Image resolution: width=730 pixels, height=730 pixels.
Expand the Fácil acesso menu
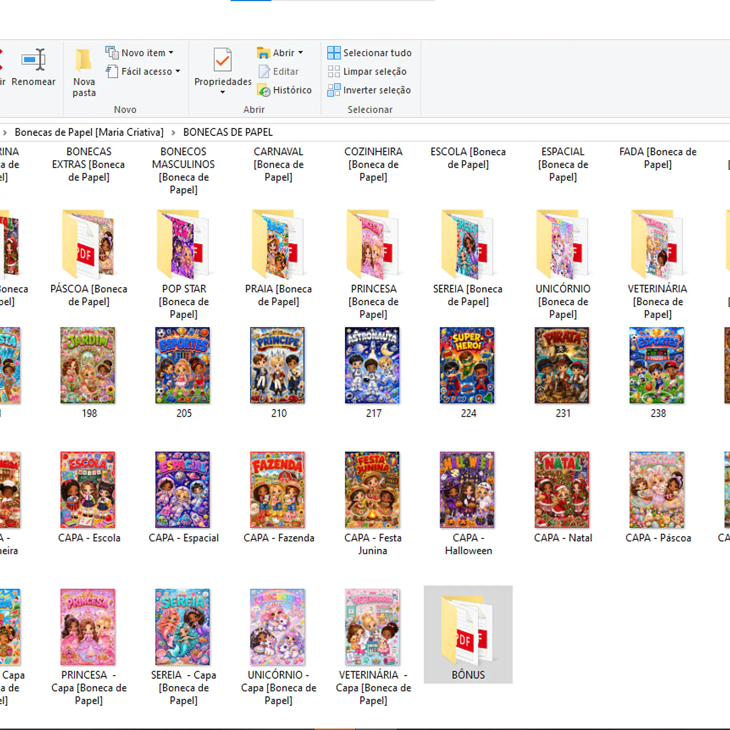click(x=143, y=72)
